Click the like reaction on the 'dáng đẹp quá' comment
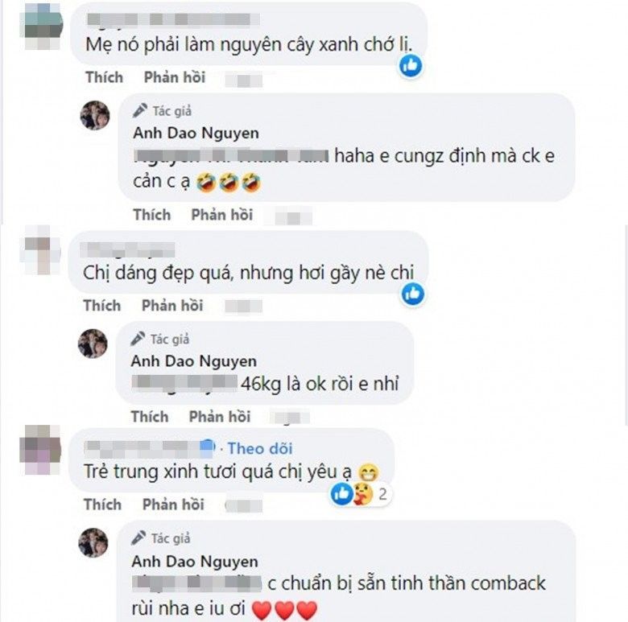Image resolution: width=628 pixels, height=622 pixels. 412,295
